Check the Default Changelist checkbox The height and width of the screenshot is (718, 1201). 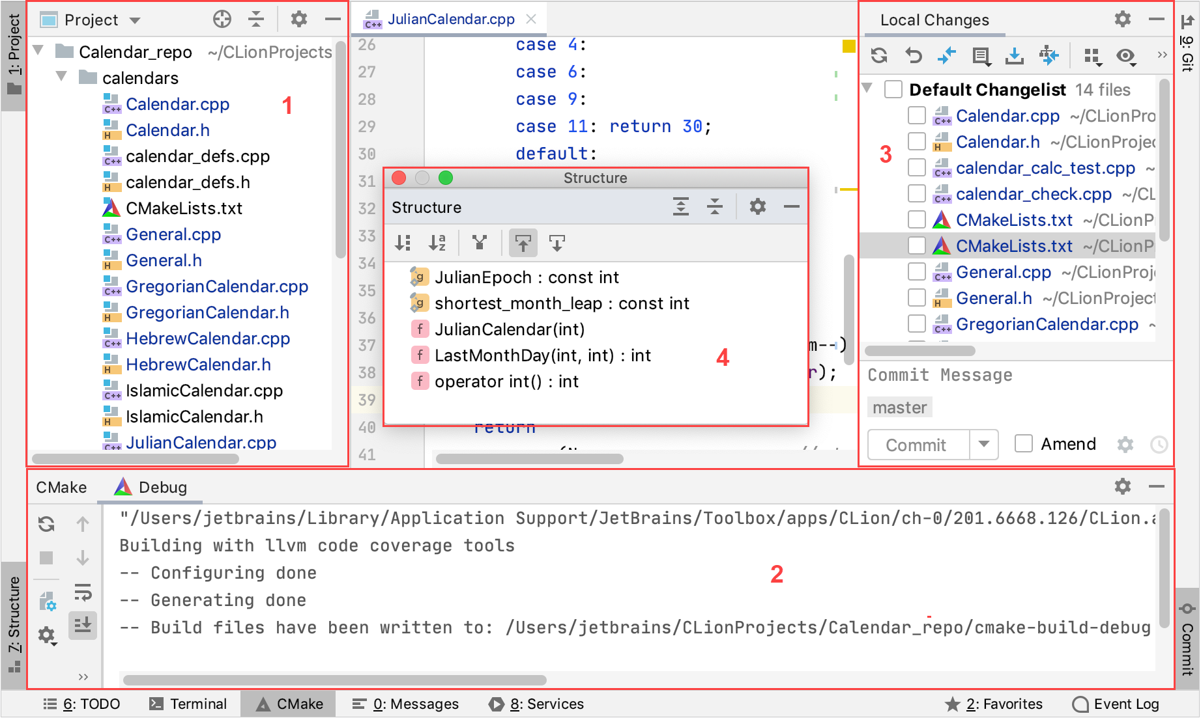(x=893, y=89)
